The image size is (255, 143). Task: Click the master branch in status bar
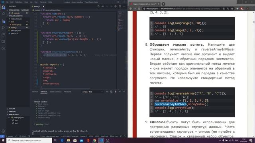pos(10,136)
